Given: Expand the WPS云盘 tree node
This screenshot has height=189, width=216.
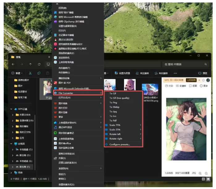Looking at the screenshot, I should tap(11, 109).
